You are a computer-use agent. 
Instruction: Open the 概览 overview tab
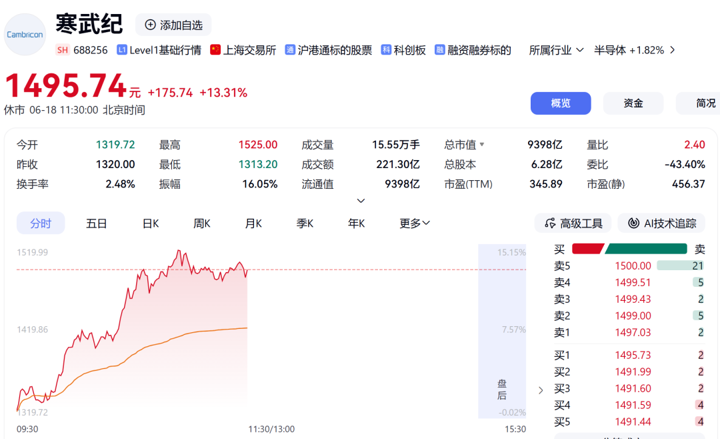coord(561,103)
